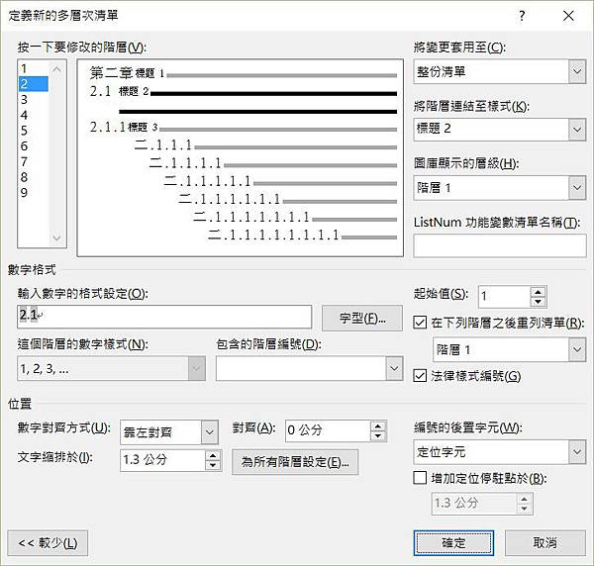The height and width of the screenshot is (566, 594).
Task: Select level 2 in the level list
Action: point(33,84)
